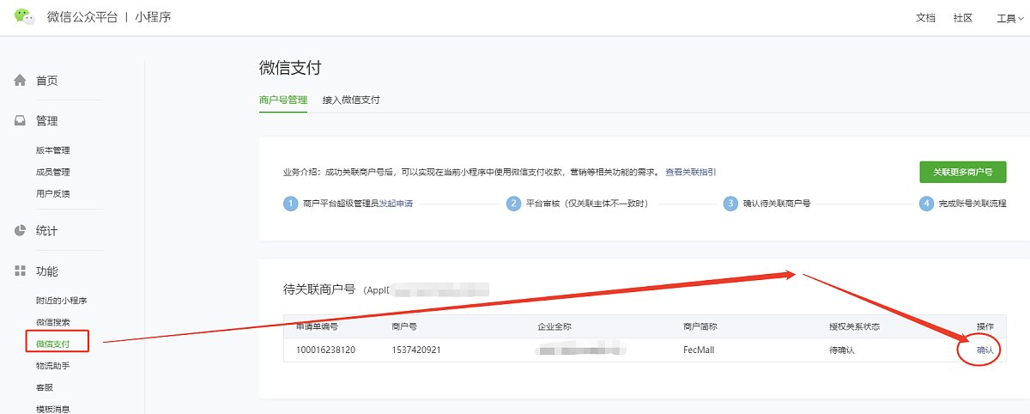This screenshot has height=414, width=1030.
Task: Click merchant short name FecMall
Action: tap(699, 350)
